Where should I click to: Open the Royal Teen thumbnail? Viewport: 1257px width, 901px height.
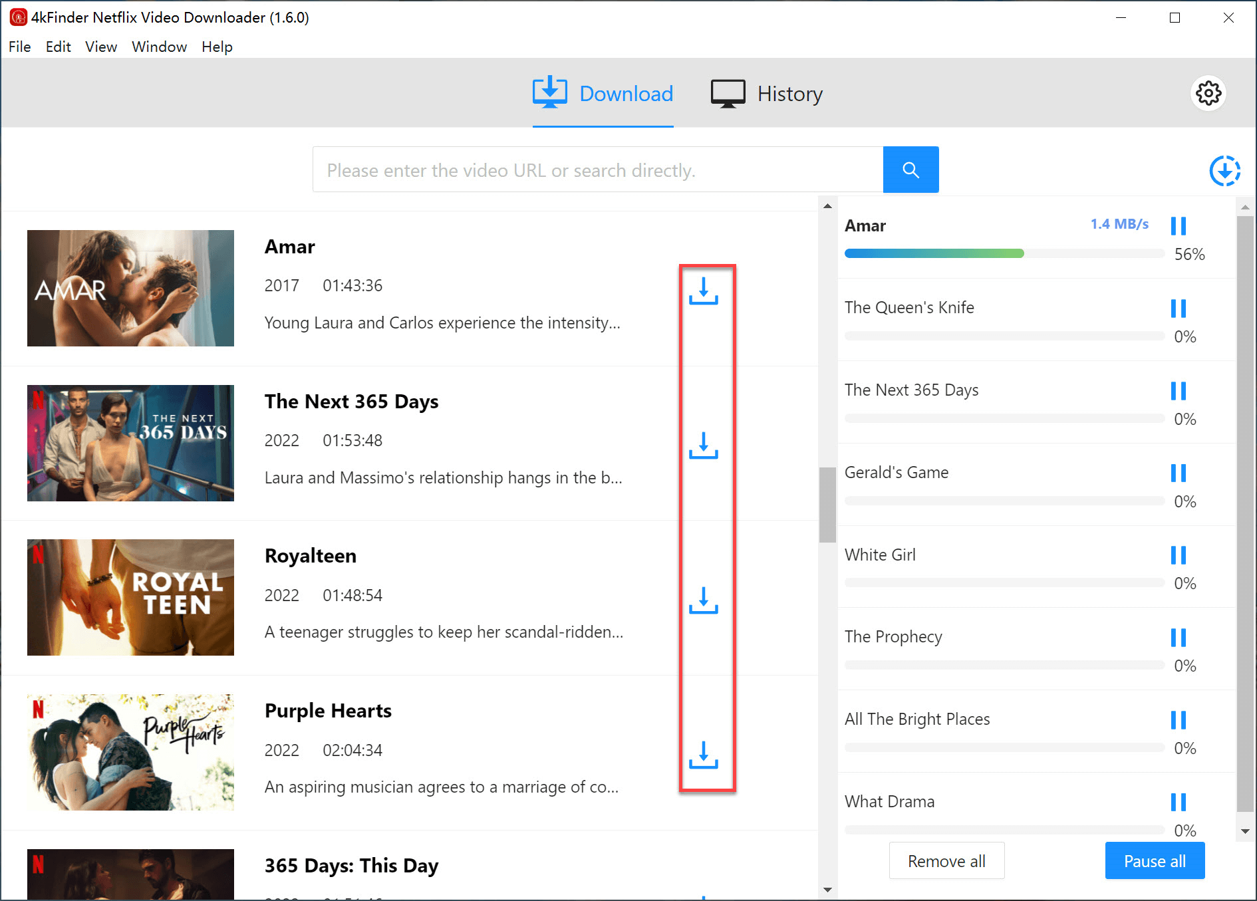130,597
